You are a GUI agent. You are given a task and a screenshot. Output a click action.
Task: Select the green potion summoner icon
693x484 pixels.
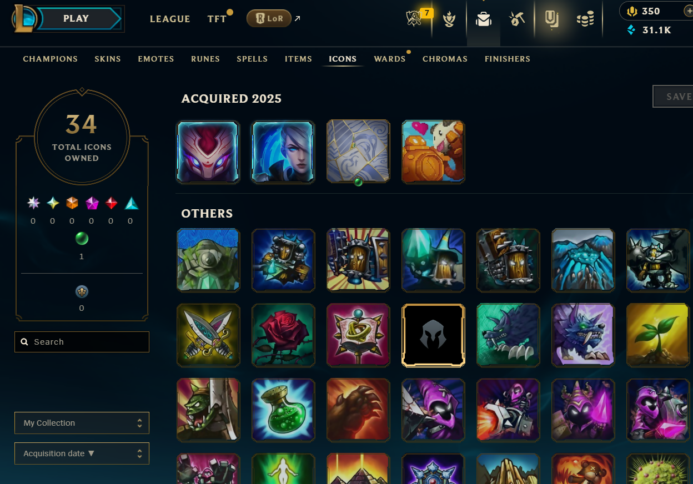283,410
